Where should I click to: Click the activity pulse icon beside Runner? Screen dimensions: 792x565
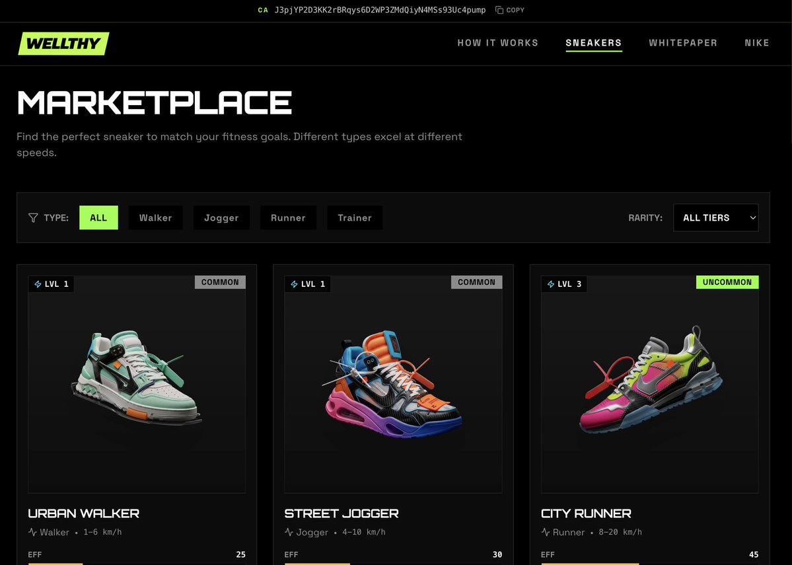coord(546,532)
